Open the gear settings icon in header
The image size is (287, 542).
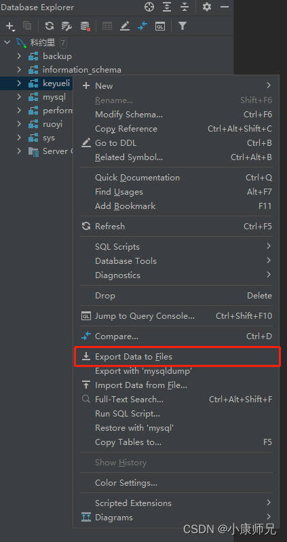point(207,7)
